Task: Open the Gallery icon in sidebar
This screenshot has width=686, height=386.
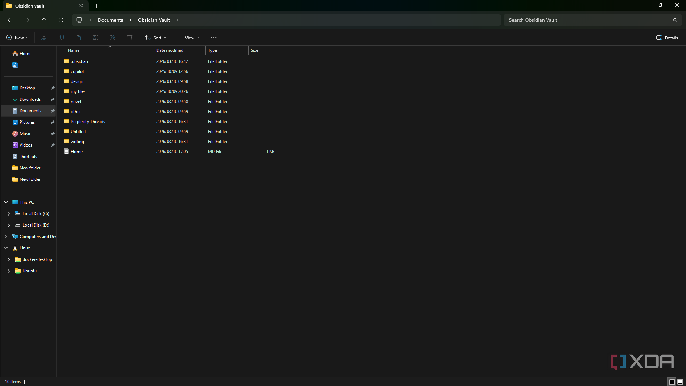Action: tap(15, 65)
